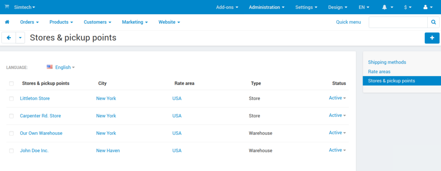Viewport: 441px width, 171px height.
Task: Toggle the select-all checkbox in table header
Action: coord(11,83)
